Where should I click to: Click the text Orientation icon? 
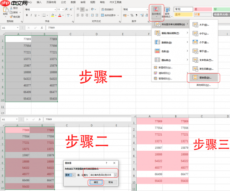92,9
